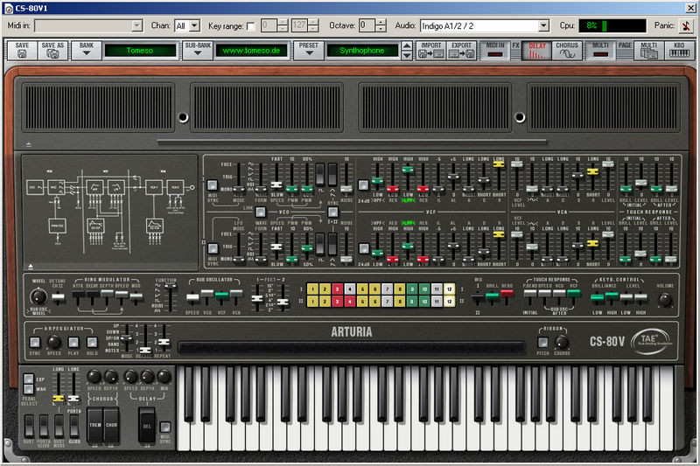Toggle the arpeggiator PLAY button
Screen dimensions: 700x466
(73, 343)
